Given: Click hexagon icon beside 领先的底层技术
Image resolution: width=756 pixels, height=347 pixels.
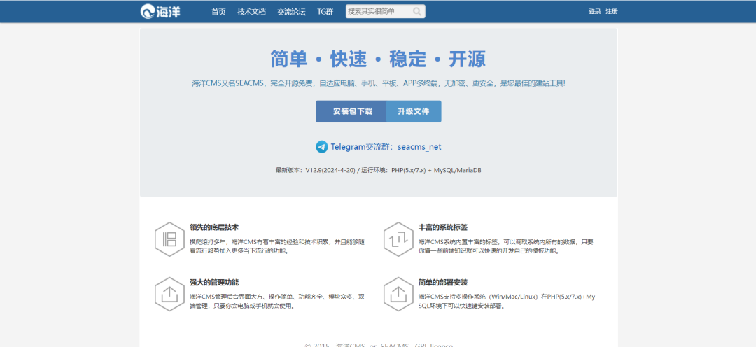Looking at the screenshot, I should click(x=169, y=239).
